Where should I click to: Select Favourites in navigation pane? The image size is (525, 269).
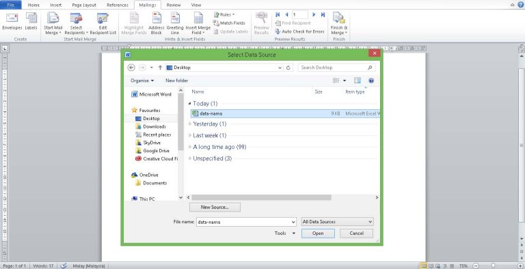coord(146,111)
